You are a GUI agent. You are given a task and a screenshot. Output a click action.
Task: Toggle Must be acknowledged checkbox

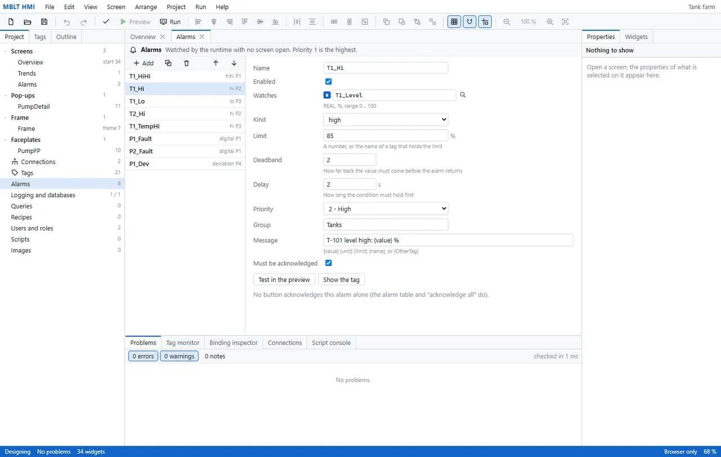pos(329,263)
